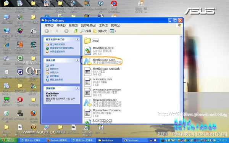Screen dimensions: 229x143
Task: Toggle the Folders (資料夾) pane button
Action: (x=100, y=31)
